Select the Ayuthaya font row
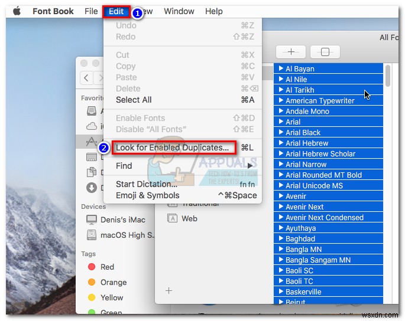Viewport: 405px width, 321px height. [328, 228]
